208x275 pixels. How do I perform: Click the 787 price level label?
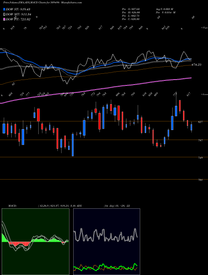pyautogui.click(x=200, y=140)
